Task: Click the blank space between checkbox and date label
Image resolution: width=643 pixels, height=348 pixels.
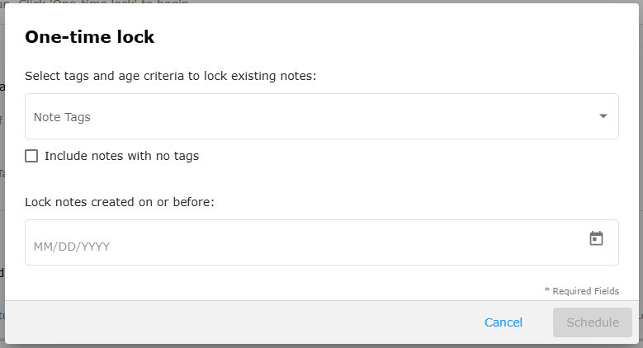Action: (322, 179)
